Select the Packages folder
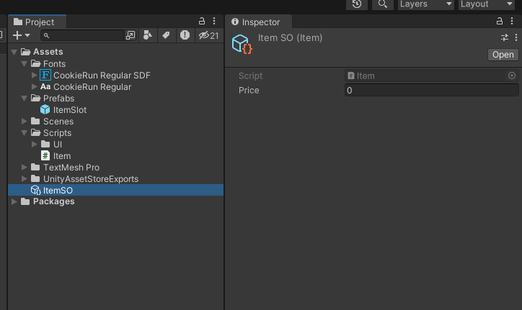522x310 pixels. (x=48, y=201)
